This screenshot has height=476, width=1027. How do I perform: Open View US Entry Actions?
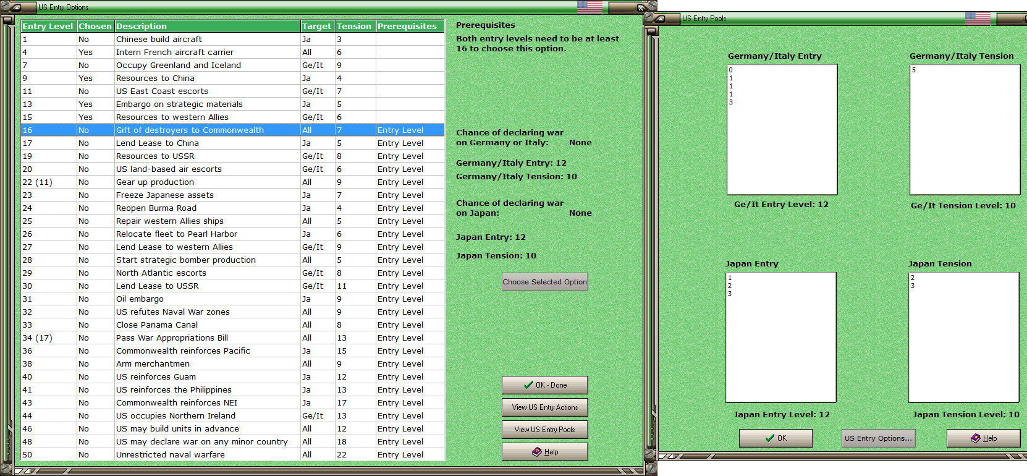[545, 407]
